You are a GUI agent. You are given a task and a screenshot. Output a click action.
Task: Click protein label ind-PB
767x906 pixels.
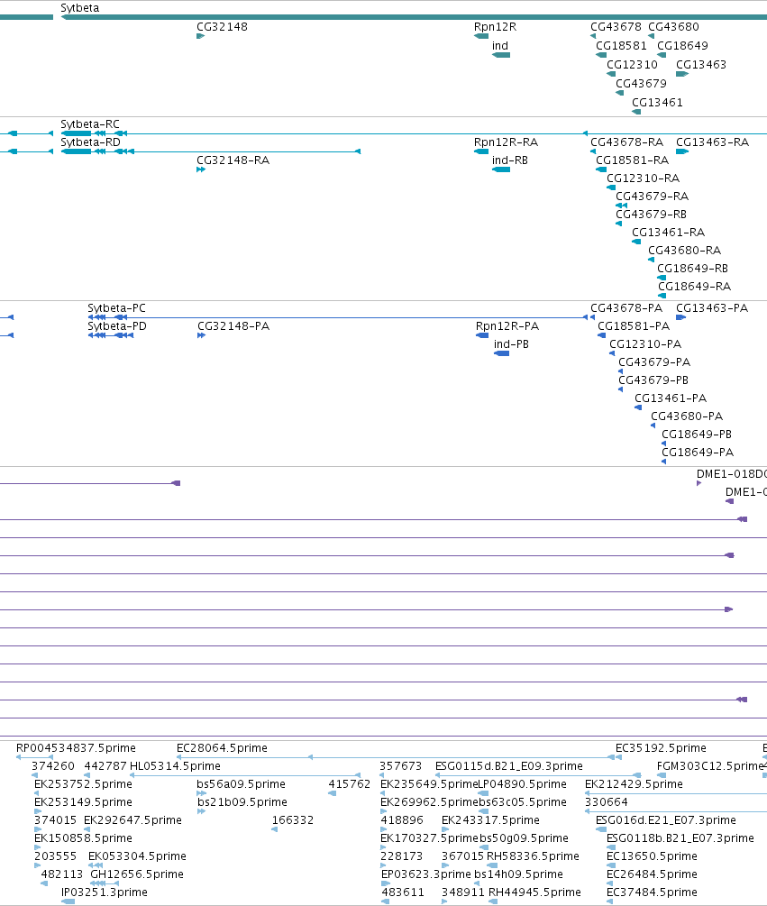511,343
